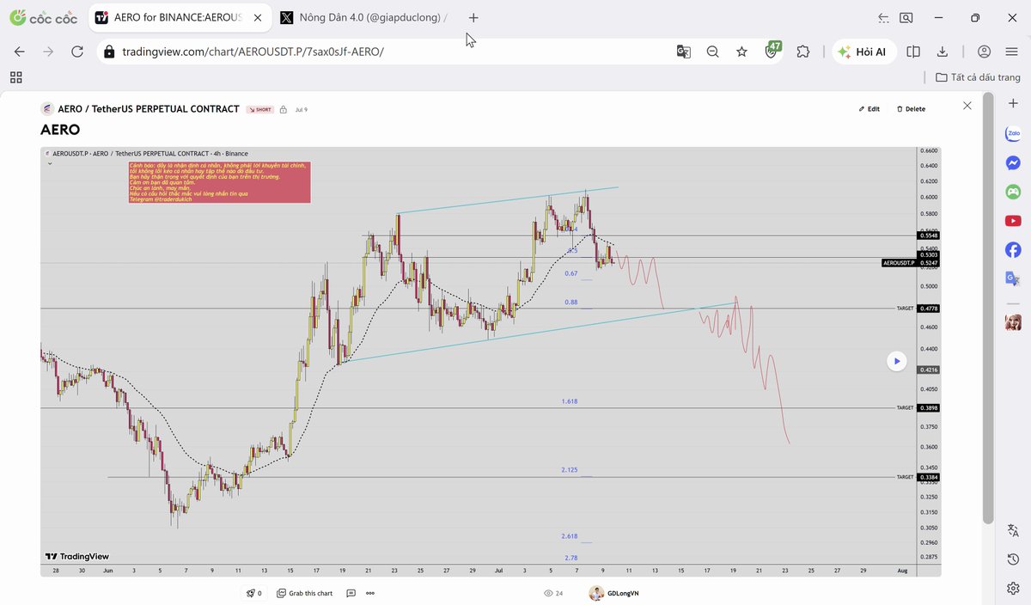
Task: Open the three-dots more options menu
Action: pos(370,593)
